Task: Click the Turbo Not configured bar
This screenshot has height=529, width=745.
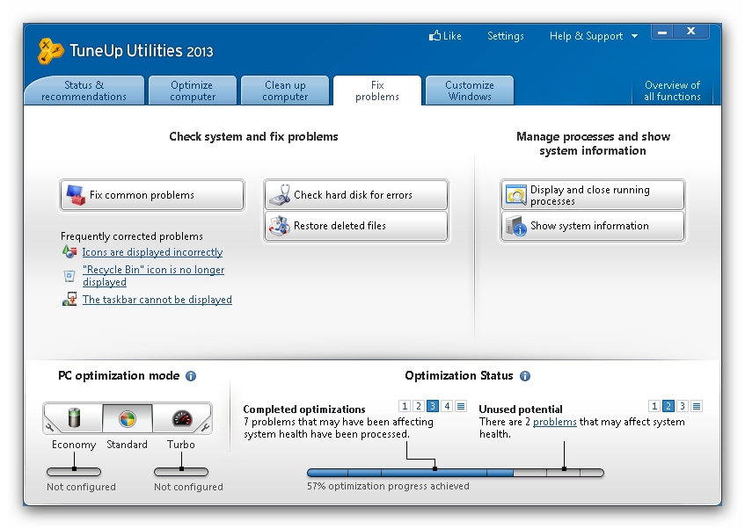Action: pos(181,472)
